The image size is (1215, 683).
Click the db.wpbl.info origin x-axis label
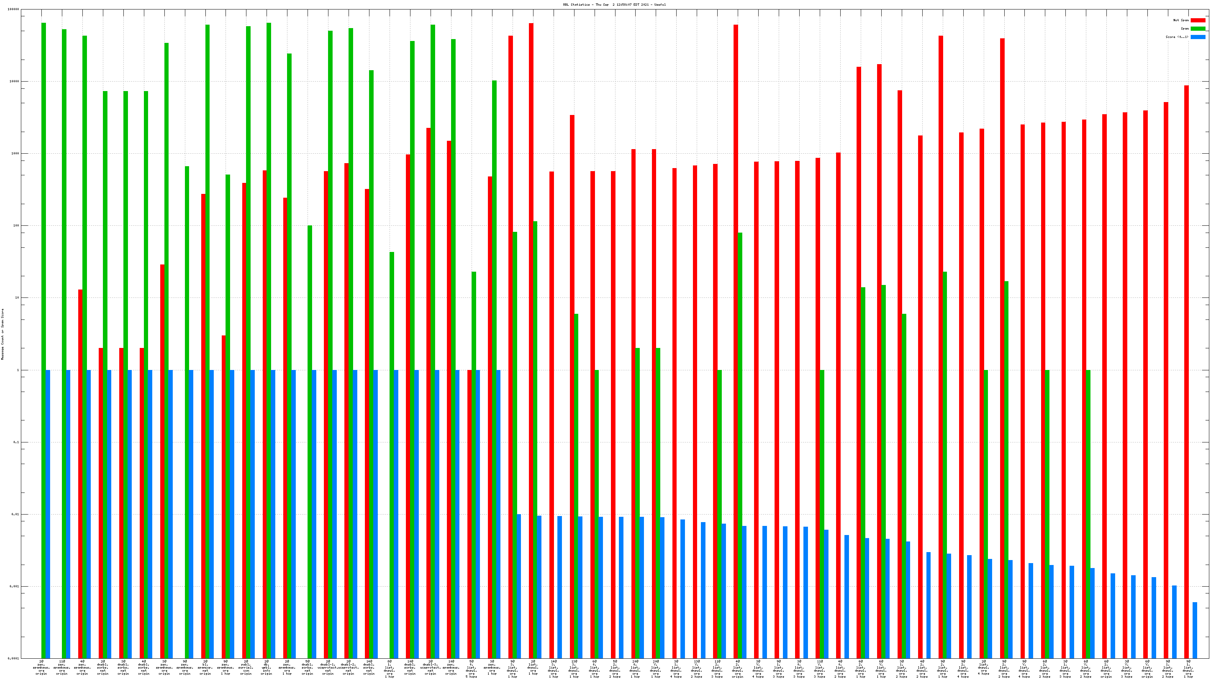pyautogui.click(x=267, y=667)
